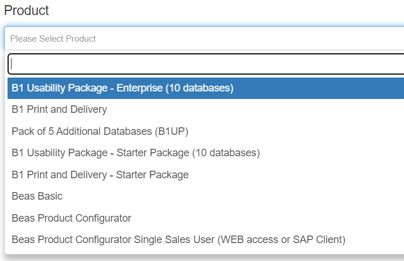Choose Beas Product Configurator
The width and height of the screenshot is (404, 261).
(x=206, y=218)
